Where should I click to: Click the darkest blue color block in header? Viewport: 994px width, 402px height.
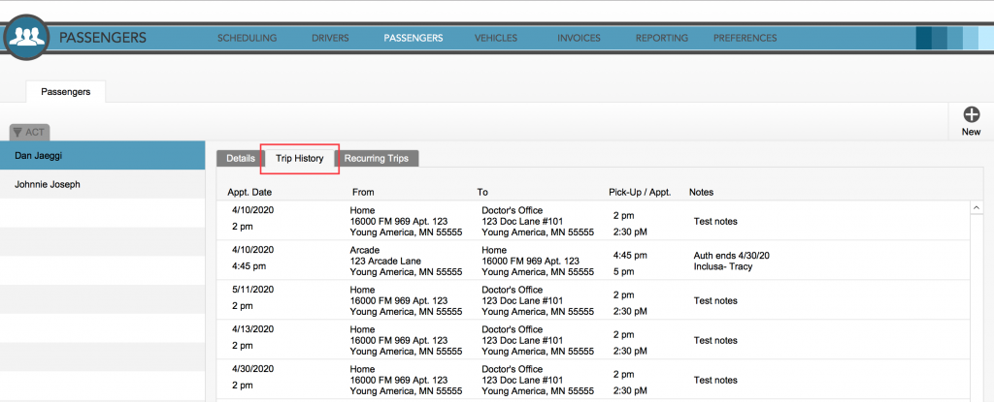[924, 38]
